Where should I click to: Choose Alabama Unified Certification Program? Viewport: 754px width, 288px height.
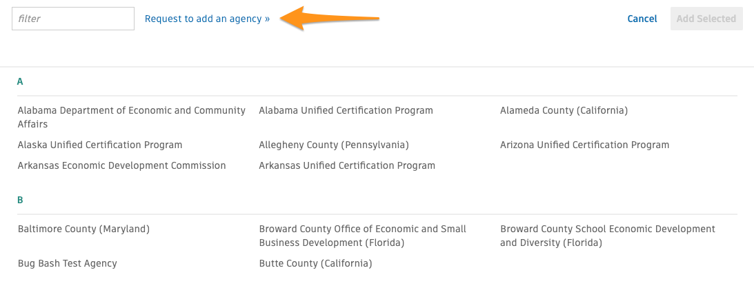point(346,110)
